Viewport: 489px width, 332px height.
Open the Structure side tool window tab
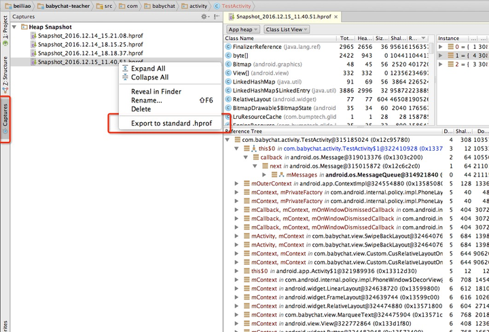(x=5, y=75)
